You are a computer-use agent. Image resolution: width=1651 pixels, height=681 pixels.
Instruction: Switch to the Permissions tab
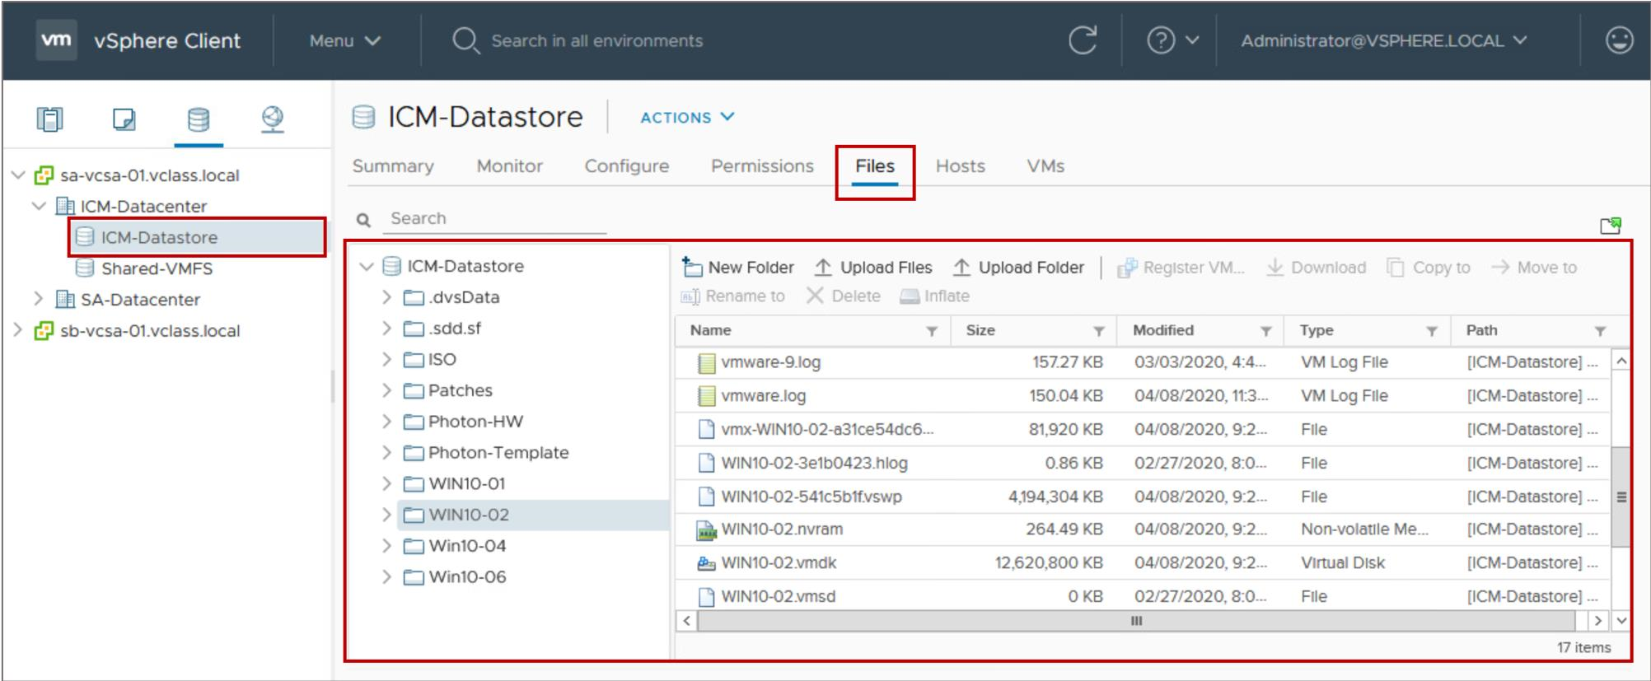[x=762, y=166]
